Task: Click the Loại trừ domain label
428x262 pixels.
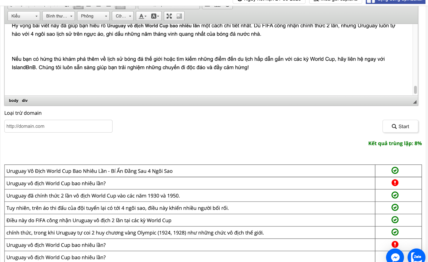Action: (x=23, y=113)
